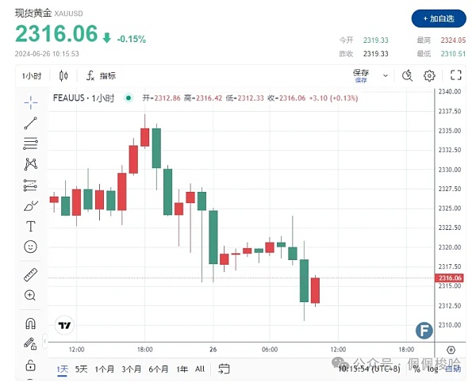The width and height of the screenshot is (476, 383).
Task: Open the 指标 indicators button
Action: click(101, 75)
